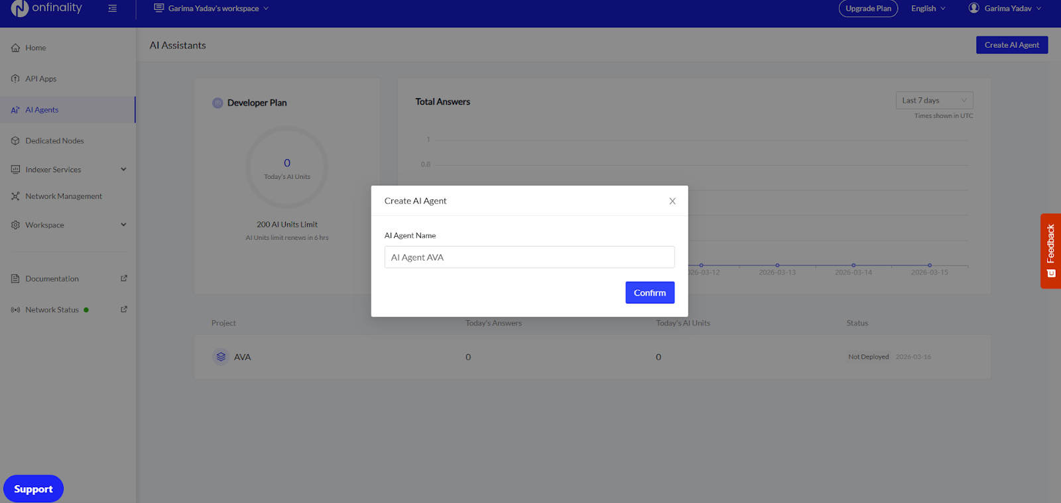Click the Documentation page icon
1061x503 pixels.
tap(15, 279)
